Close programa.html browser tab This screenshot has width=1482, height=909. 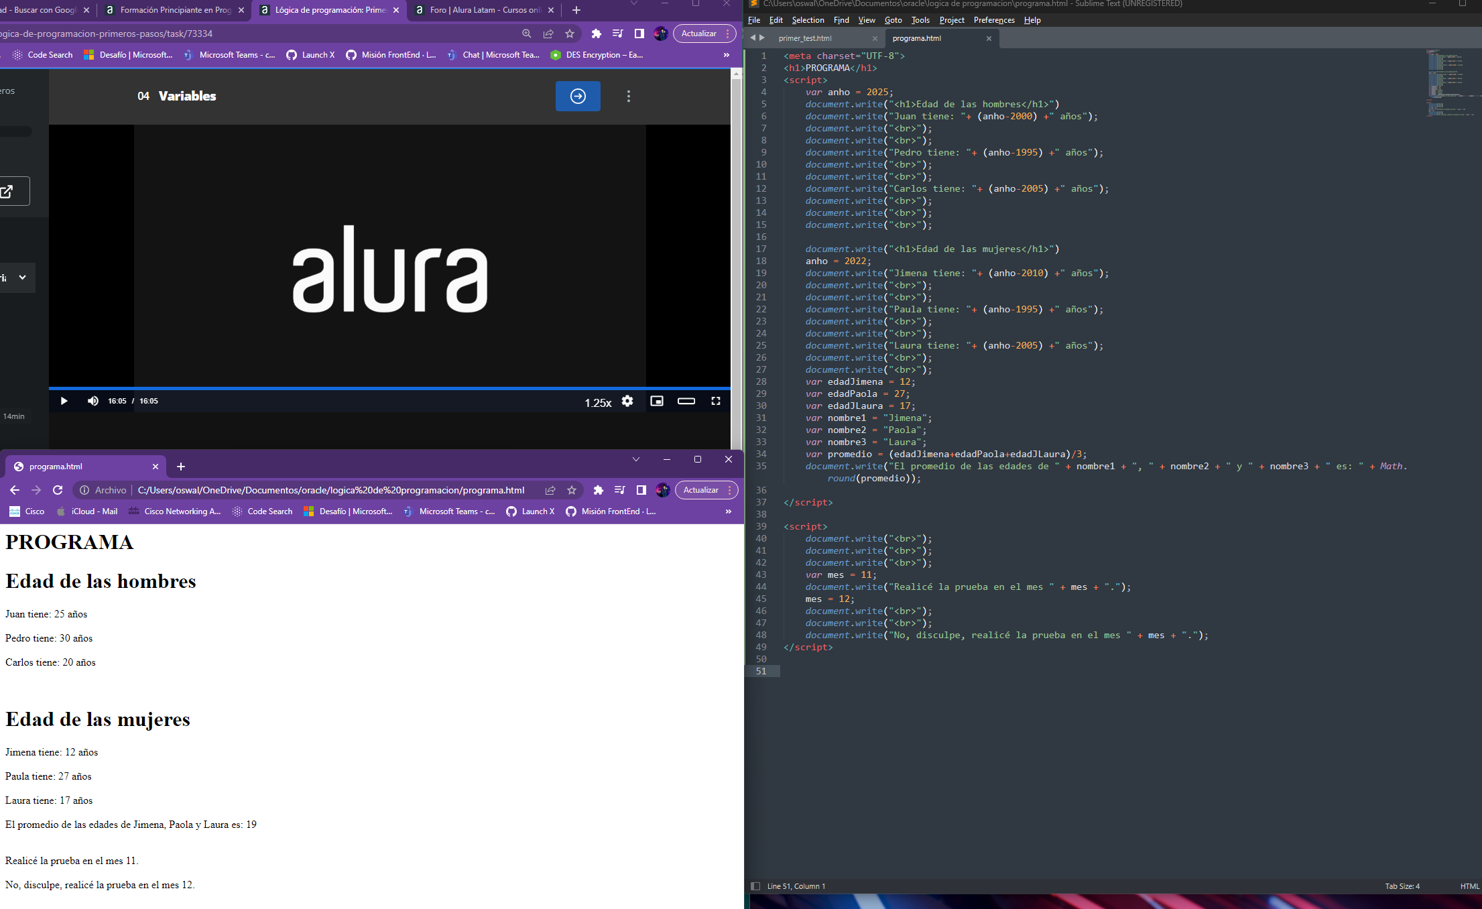(x=156, y=467)
